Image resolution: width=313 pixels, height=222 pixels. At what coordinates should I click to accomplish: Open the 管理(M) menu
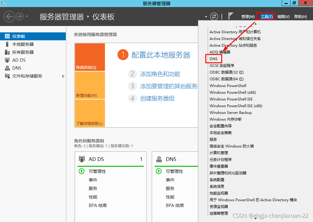tap(248, 17)
